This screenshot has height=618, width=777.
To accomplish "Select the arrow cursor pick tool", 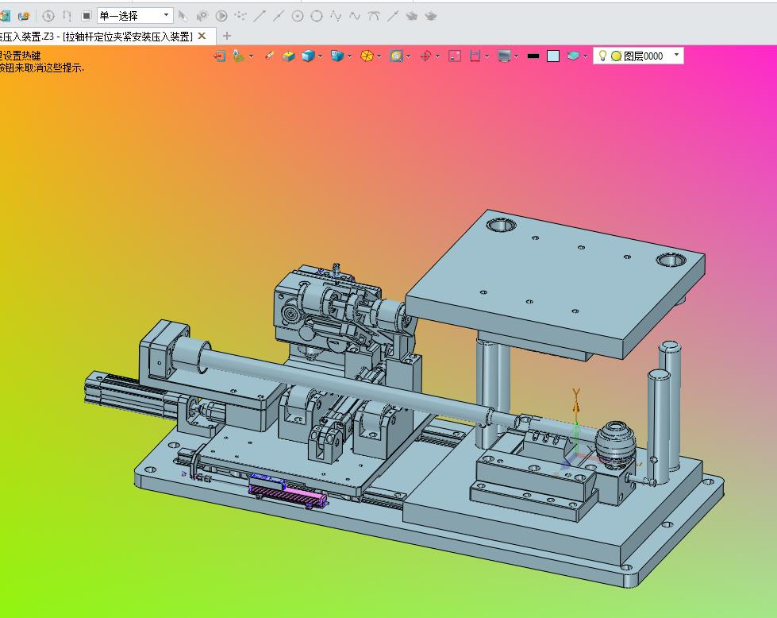I will [183, 17].
